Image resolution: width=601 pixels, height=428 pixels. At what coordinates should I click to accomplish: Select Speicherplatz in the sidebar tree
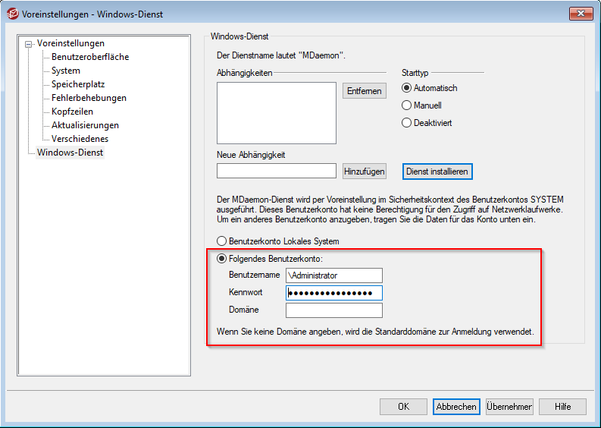[x=77, y=84]
